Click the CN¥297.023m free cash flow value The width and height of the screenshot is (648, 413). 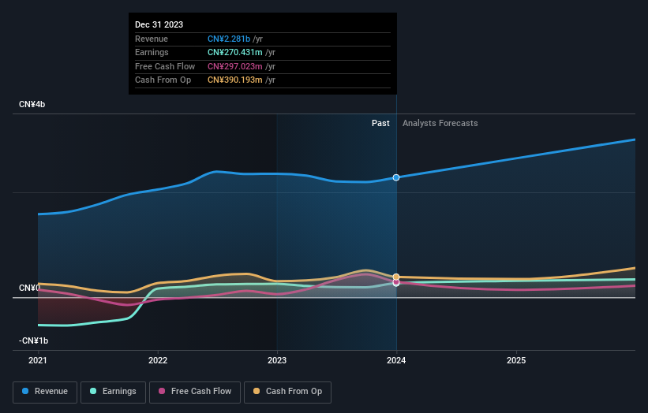tap(234, 66)
